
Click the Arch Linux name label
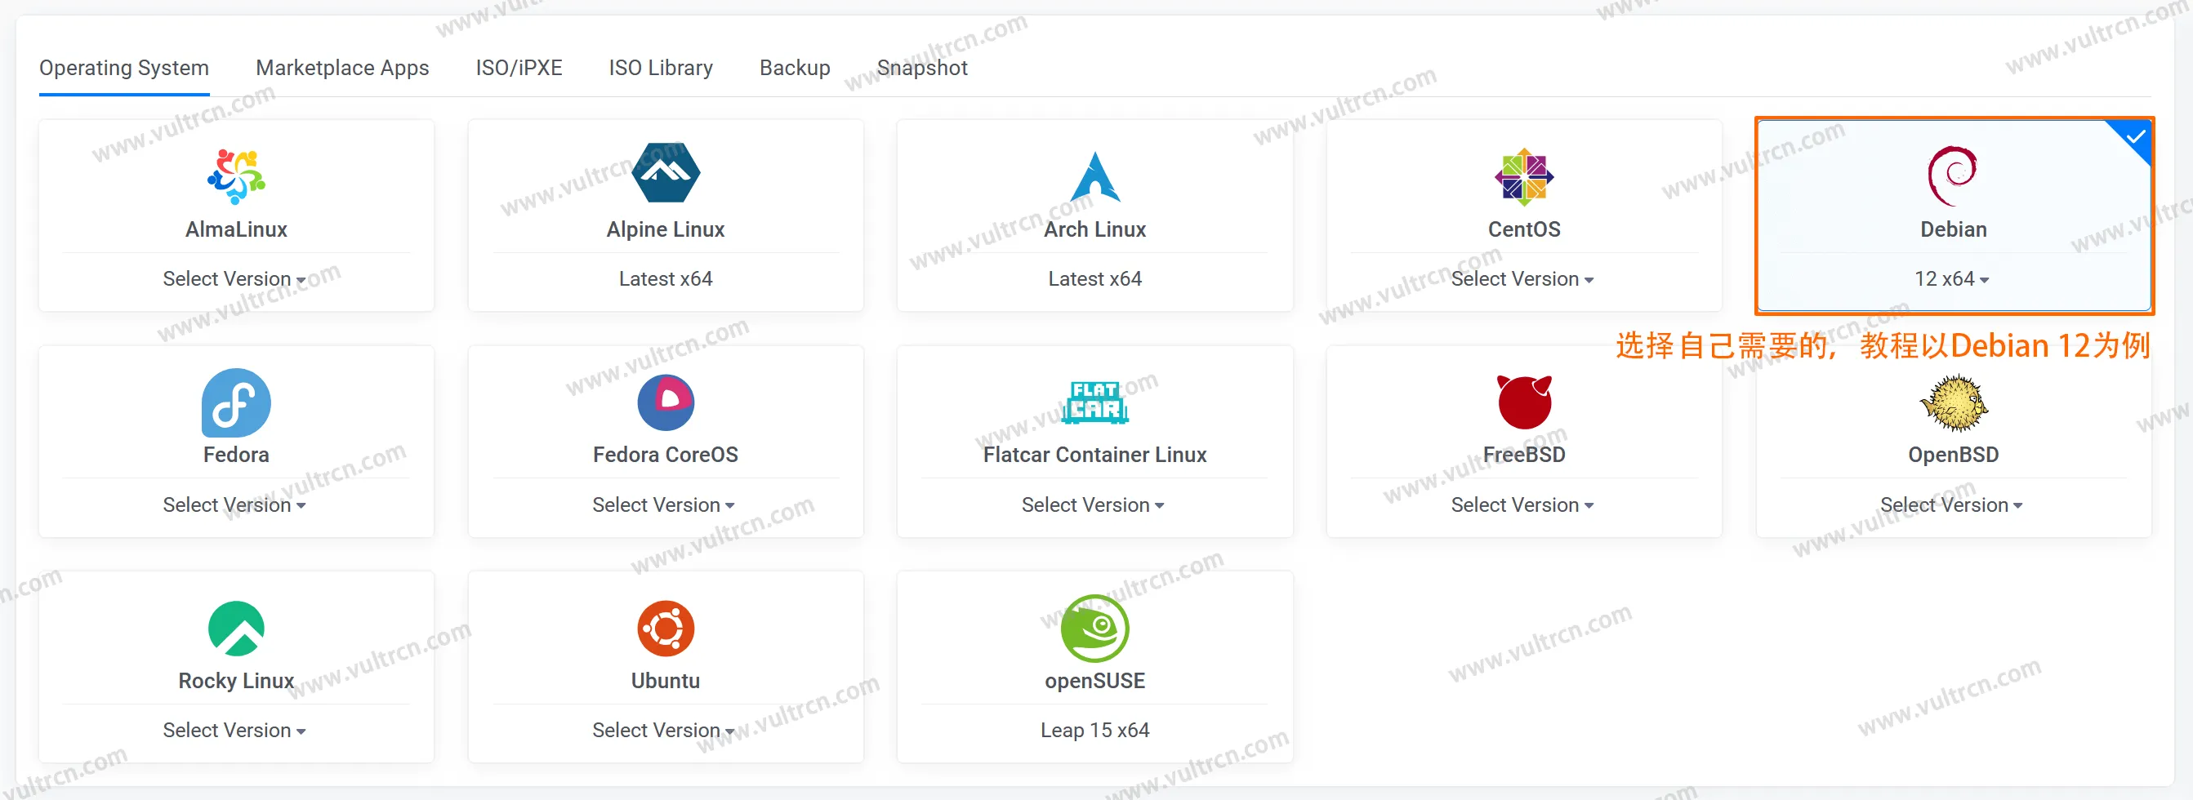point(1094,229)
